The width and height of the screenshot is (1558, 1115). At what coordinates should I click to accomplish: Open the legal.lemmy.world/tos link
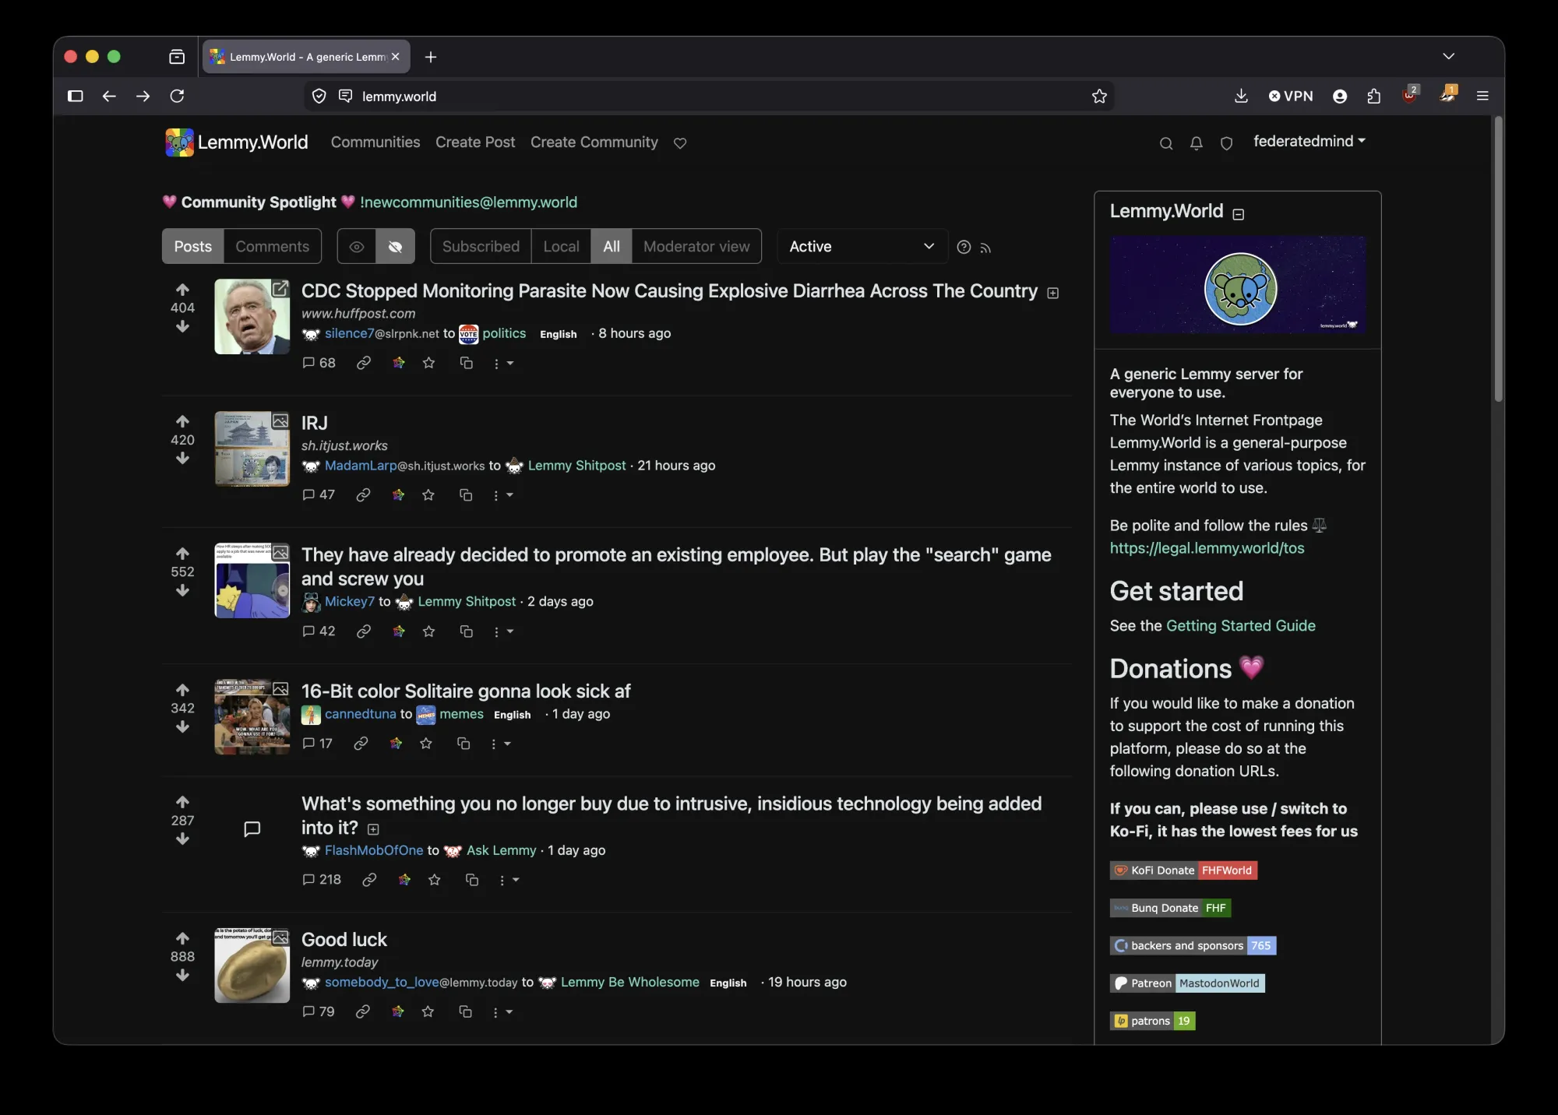coord(1207,548)
